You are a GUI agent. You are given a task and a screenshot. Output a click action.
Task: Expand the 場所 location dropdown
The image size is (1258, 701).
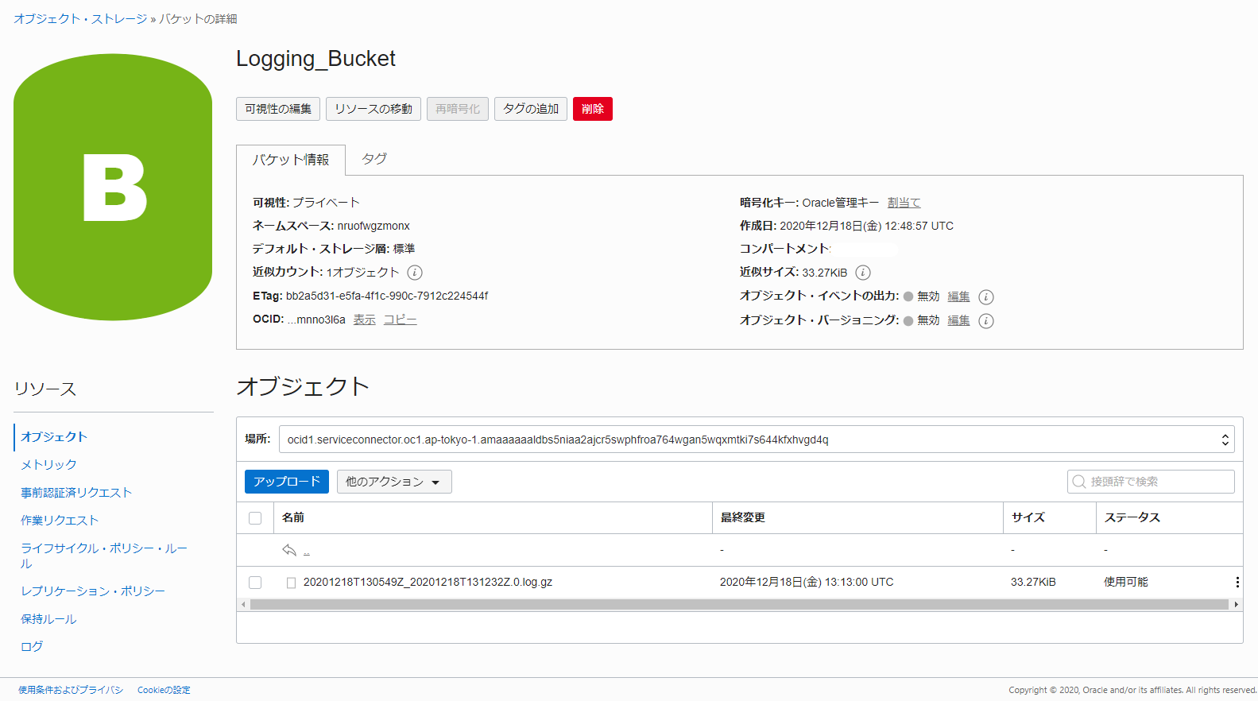coord(757,440)
